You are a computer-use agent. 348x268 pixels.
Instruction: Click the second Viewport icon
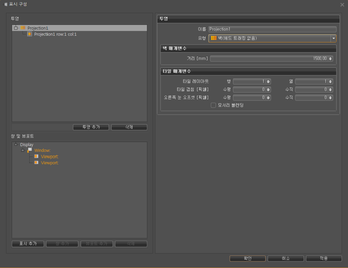pos(36,163)
